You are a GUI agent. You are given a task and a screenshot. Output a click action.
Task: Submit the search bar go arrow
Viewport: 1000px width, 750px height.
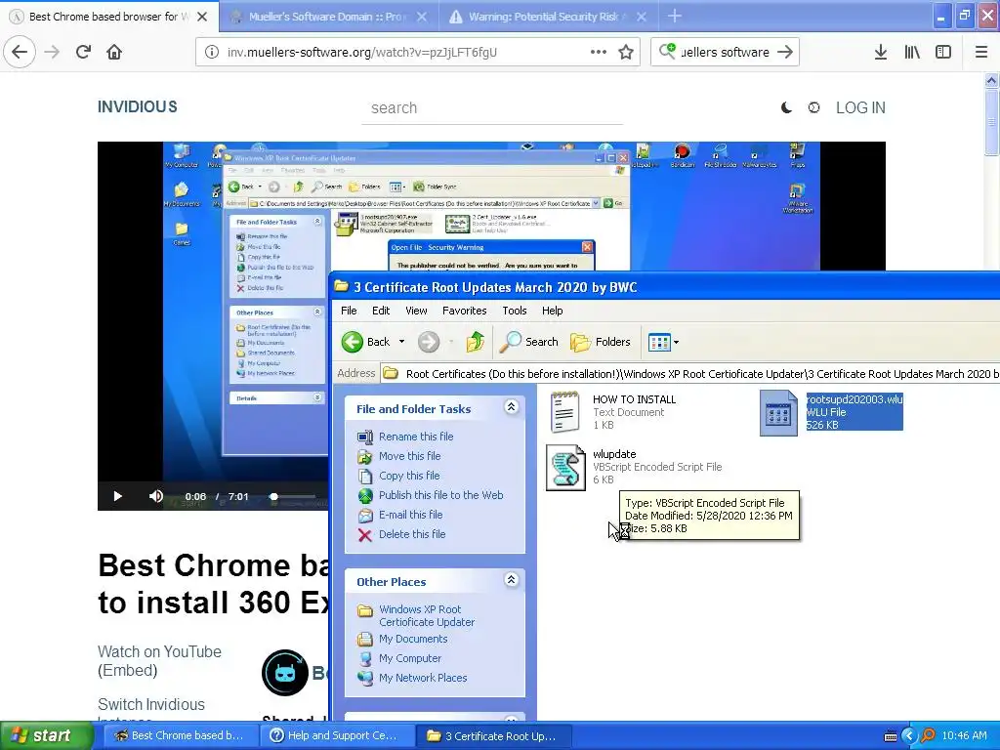point(785,52)
